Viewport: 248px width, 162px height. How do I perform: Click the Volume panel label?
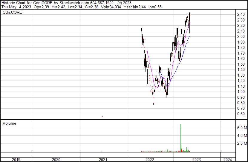(9, 123)
